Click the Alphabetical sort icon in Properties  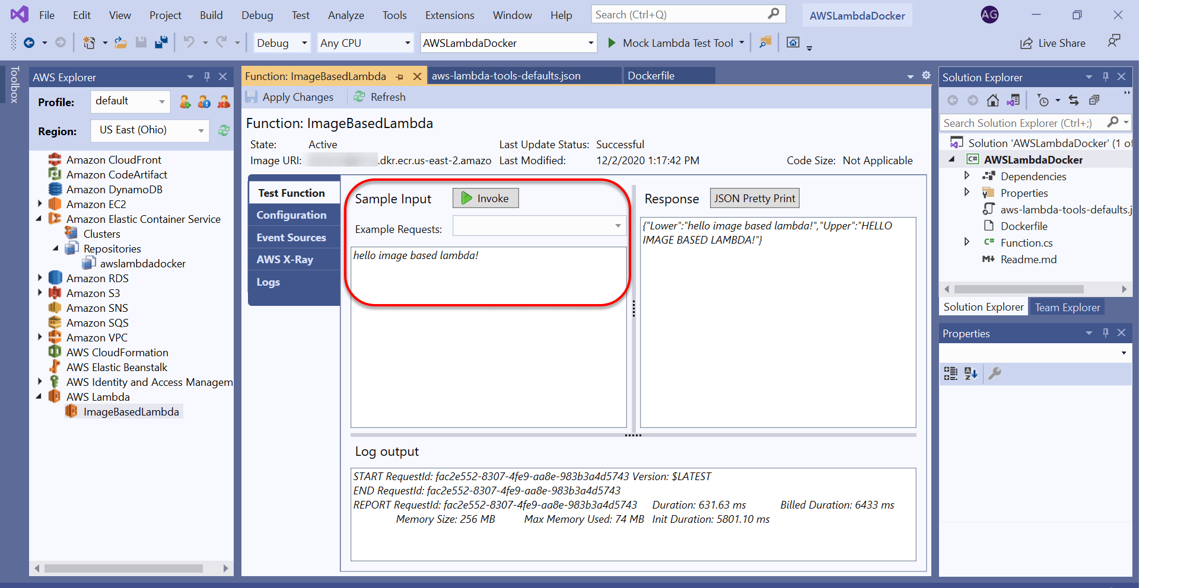971,373
